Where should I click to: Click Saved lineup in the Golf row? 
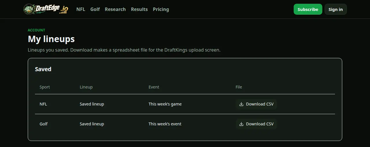click(92, 124)
